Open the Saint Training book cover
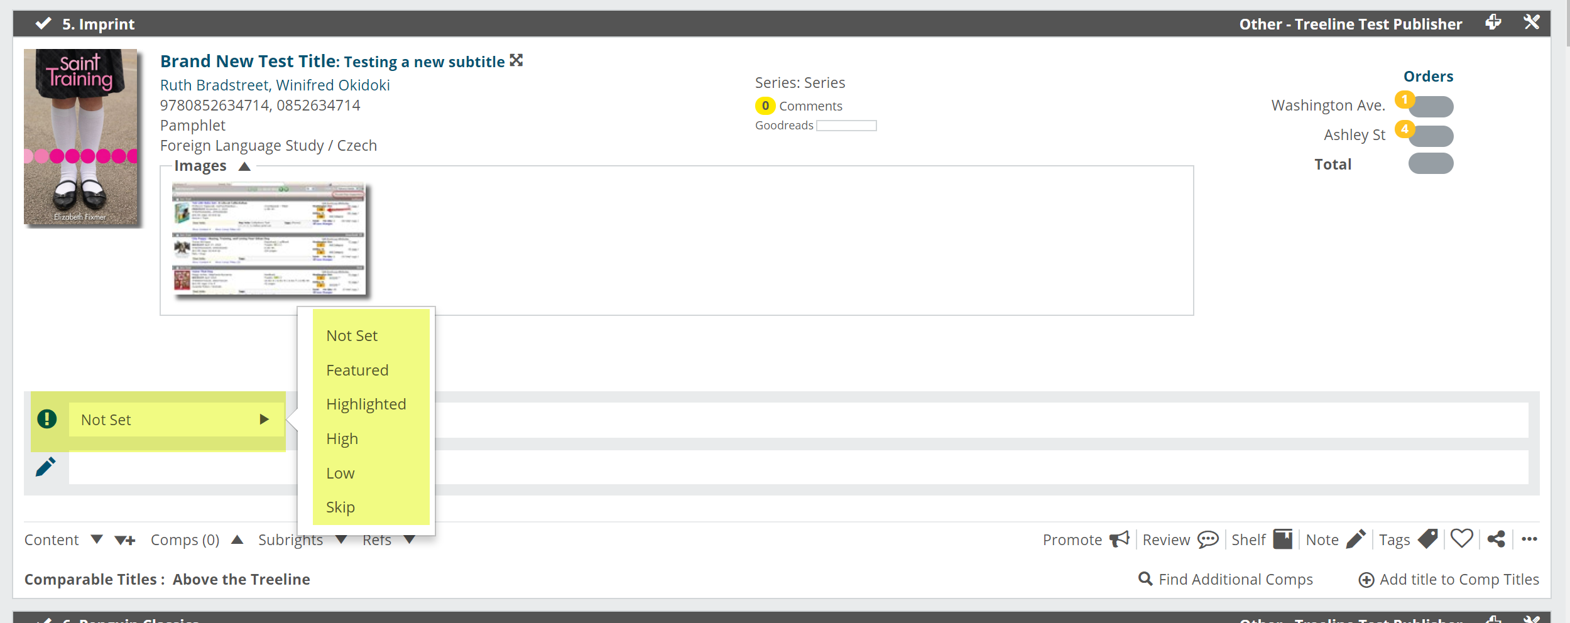This screenshot has height=623, width=1570. [81, 137]
